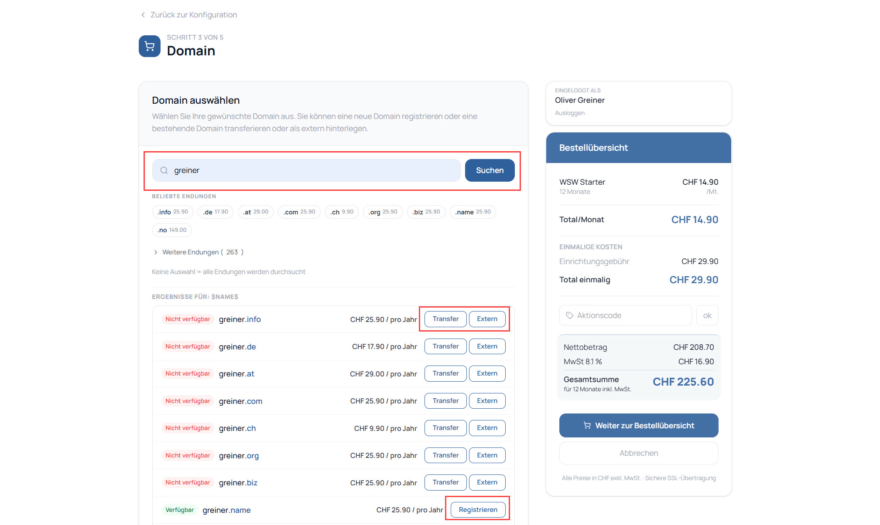Viewport: 880px width, 525px height.
Task: Confirm the promo code with ok button
Action: pos(707,315)
